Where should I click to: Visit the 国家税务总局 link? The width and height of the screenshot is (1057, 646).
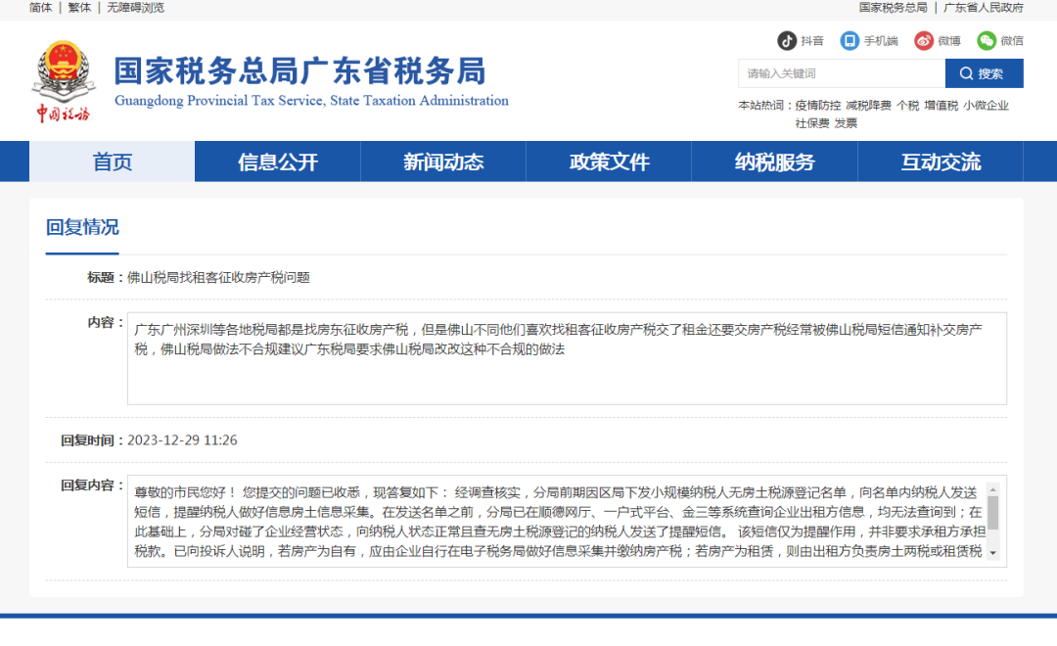tap(893, 8)
